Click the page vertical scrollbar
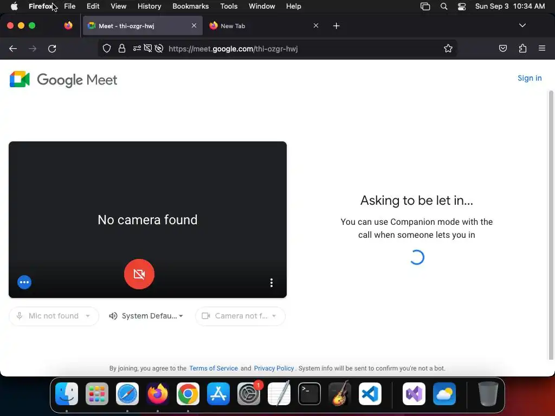555x416 pixels. (x=551, y=225)
